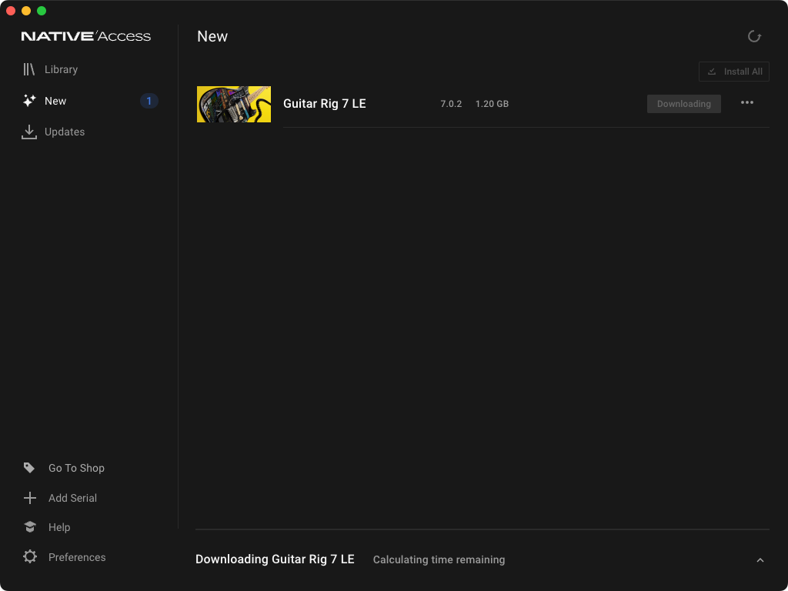Click the Add Serial plus icon
The width and height of the screenshot is (788, 591).
(30, 498)
